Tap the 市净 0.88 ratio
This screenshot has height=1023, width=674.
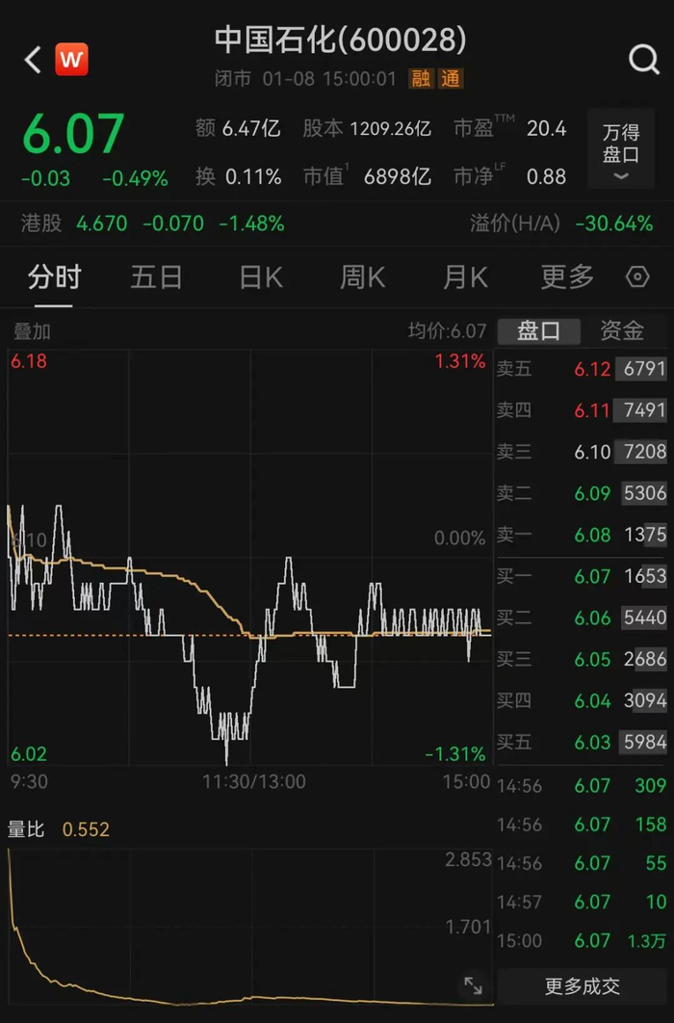point(509,176)
